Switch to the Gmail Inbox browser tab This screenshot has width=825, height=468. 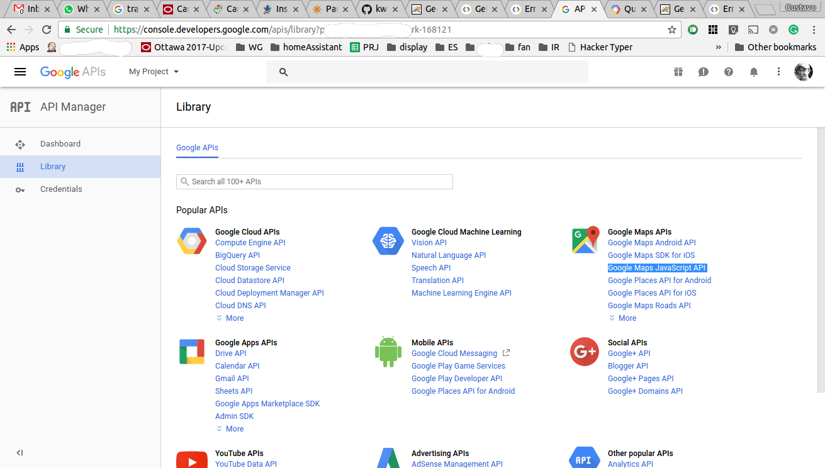click(30, 9)
